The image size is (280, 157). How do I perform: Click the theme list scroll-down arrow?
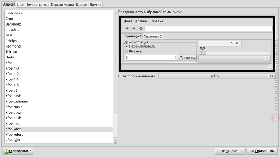tap(115, 142)
